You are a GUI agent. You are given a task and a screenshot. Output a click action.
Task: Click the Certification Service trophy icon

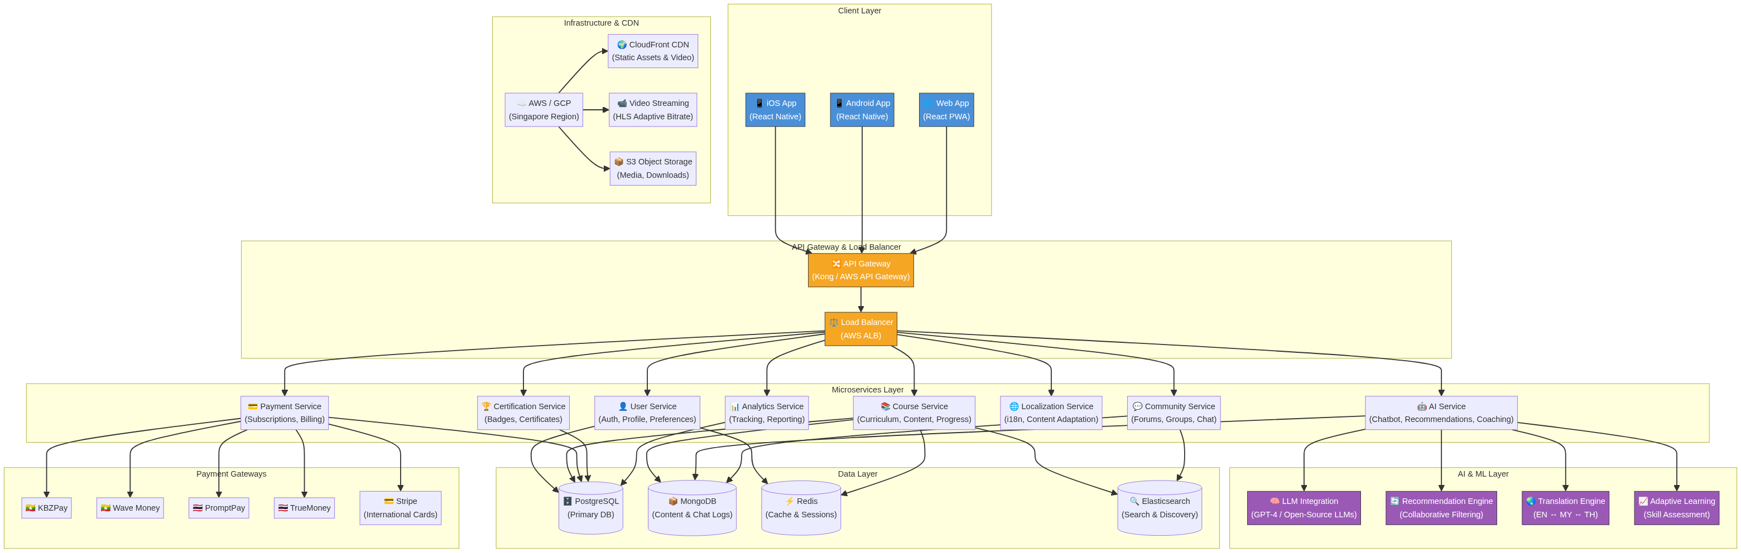(x=485, y=406)
